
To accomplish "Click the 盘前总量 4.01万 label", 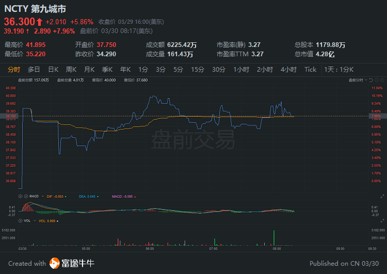I will [x=70, y=80].
